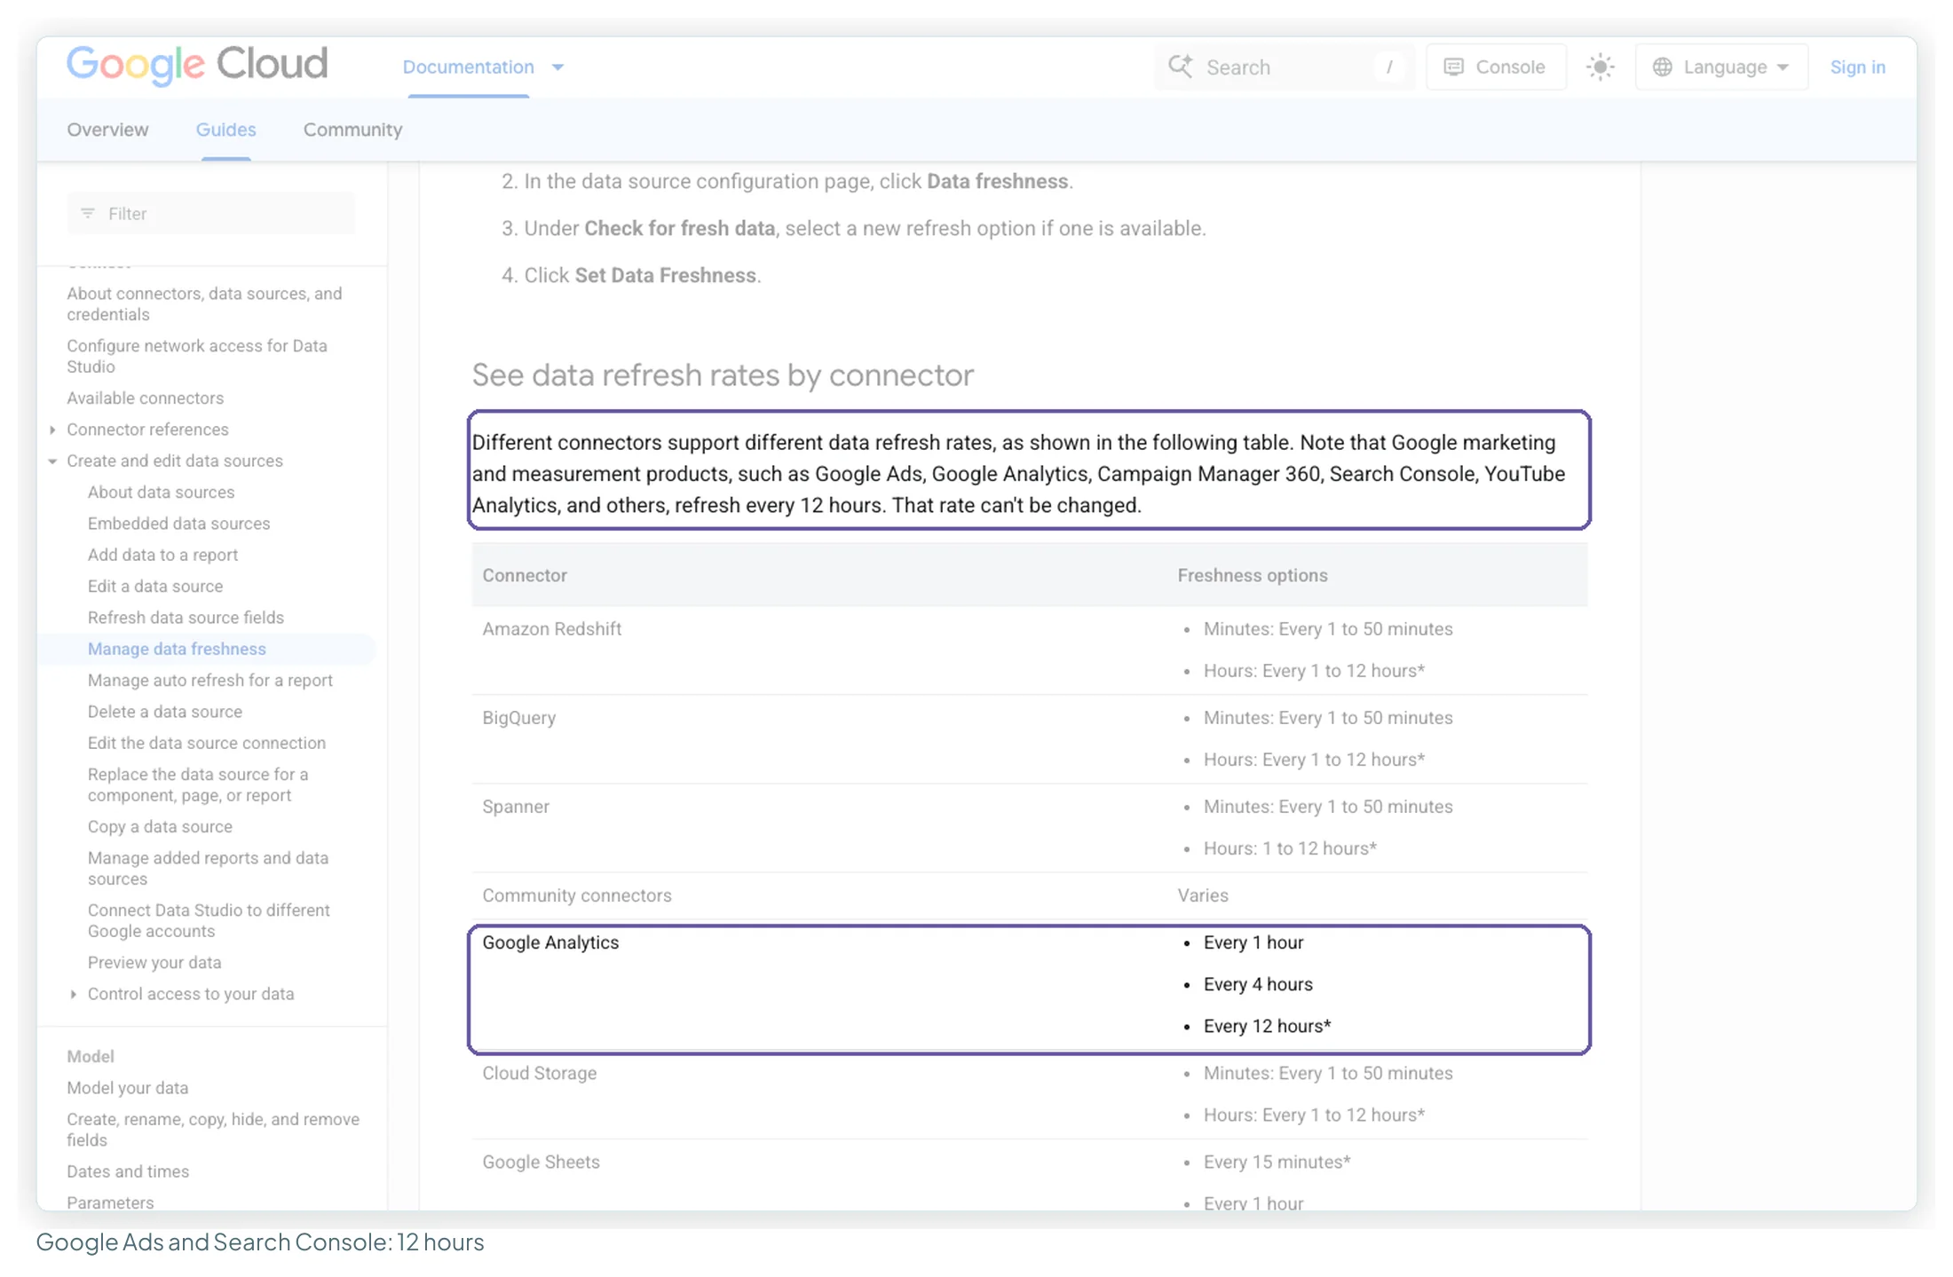Viewport: 1953px width, 1277px height.
Task: Open Refresh data source fields
Action: 186,618
